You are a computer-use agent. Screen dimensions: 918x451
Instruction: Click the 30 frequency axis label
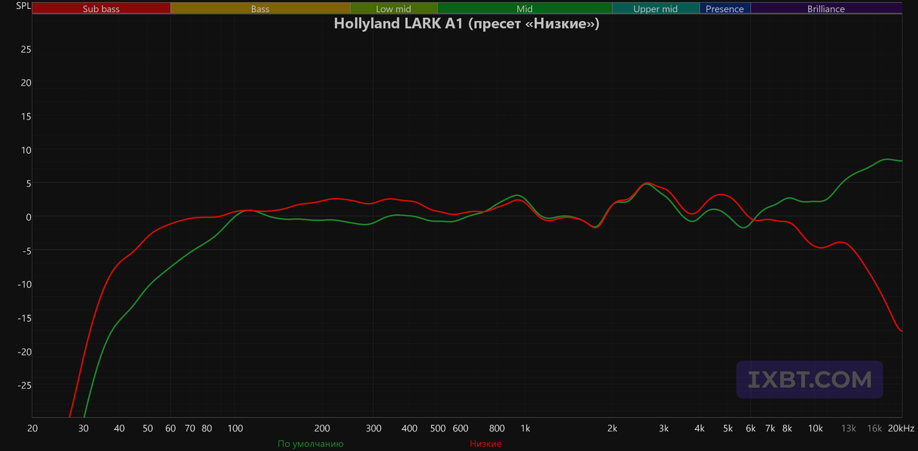tap(84, 428)
